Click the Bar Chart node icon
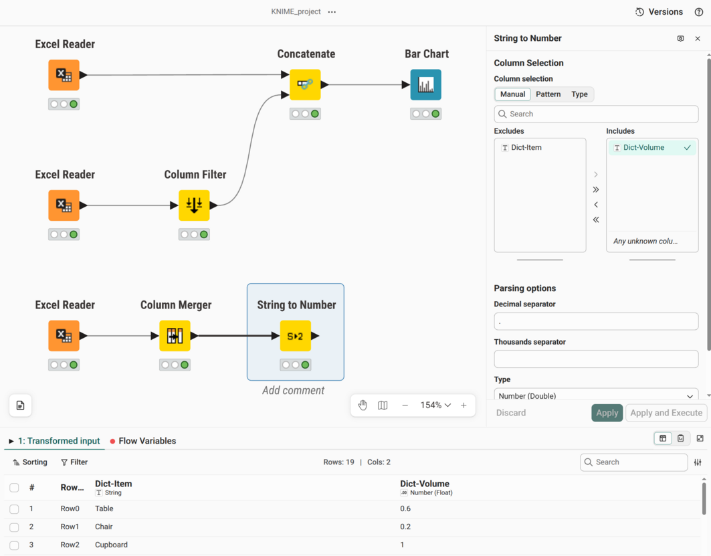 (426, 85)
